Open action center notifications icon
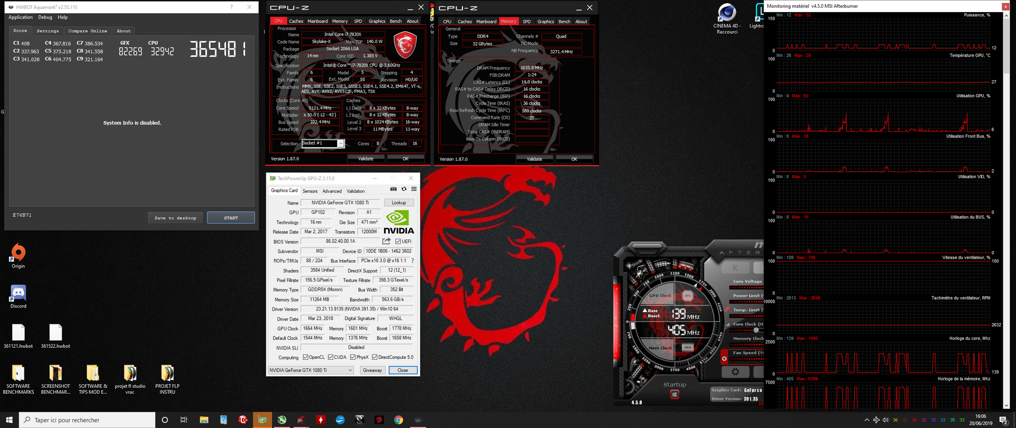Screen dimensions: 1016x428 (x=1003, y=420)
